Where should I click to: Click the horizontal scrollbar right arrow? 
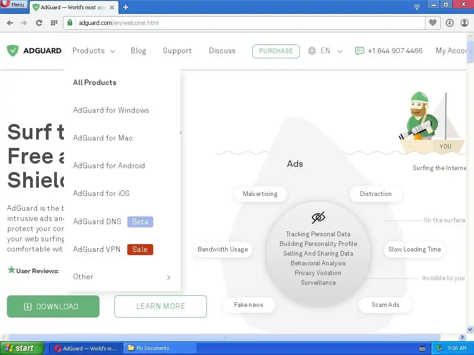click(x=462, y=337)
